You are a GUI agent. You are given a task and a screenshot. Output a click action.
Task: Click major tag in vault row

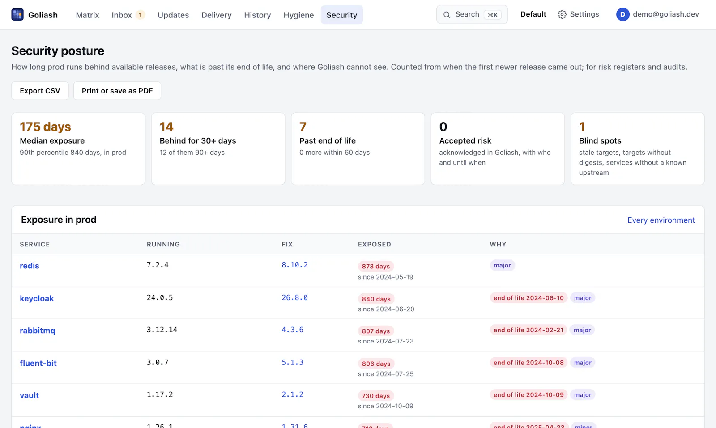583,395
